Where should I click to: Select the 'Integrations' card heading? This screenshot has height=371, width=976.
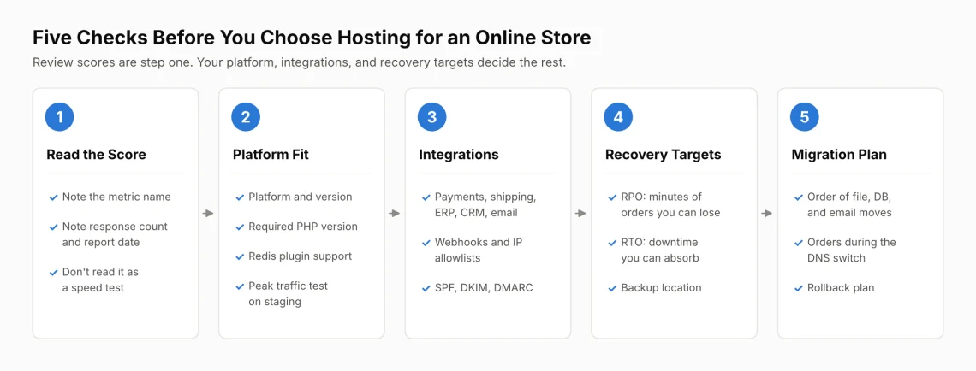[459, 155]
